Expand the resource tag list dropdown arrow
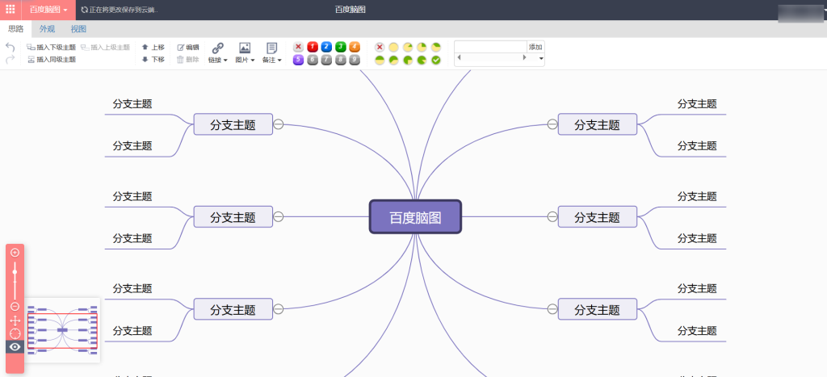The height and width of the screenshot is (377, 827). [541, 58]
